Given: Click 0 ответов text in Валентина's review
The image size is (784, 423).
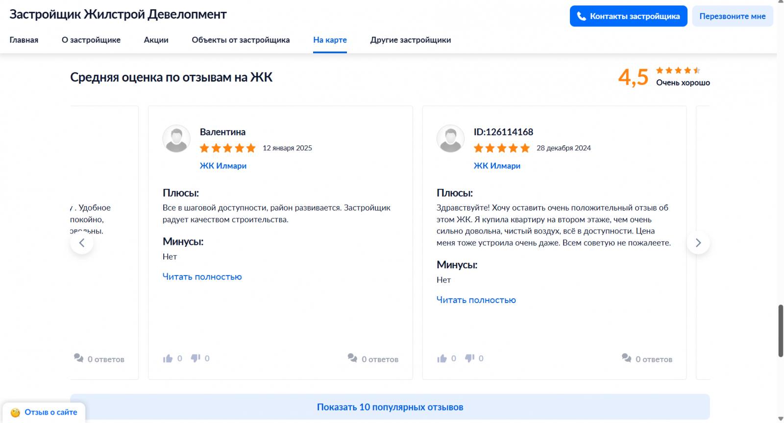Looking at the screenshot, I should (380, 359).
